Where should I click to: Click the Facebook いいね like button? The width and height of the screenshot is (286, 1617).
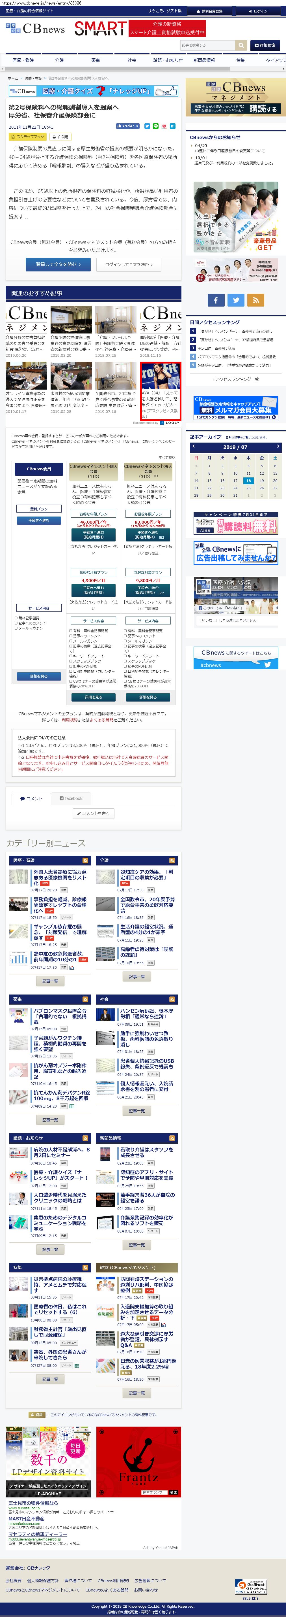click(x=128, y=126)
